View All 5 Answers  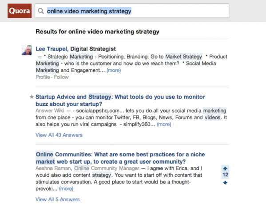58,200
